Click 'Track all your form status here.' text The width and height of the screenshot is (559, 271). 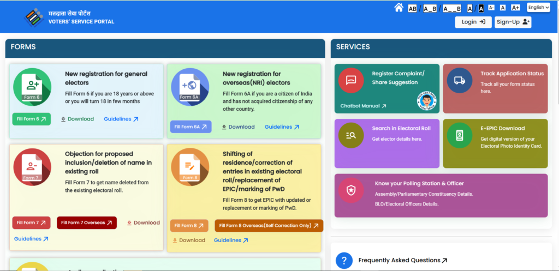click(508, 88)
